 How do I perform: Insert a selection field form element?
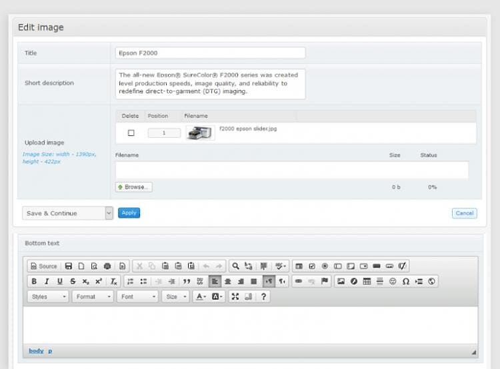coord(364,266)
